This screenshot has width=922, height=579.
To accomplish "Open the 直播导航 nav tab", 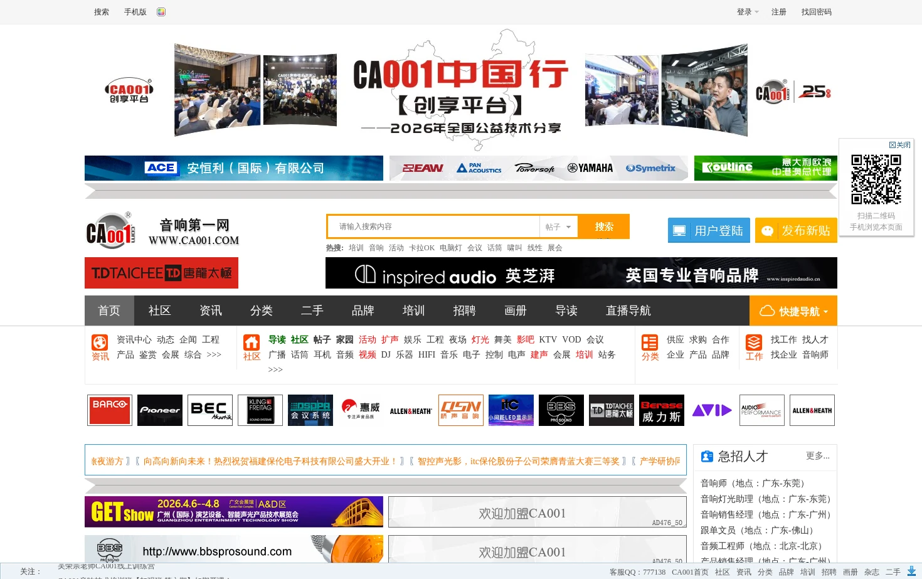I will pyautogui.click(x=628, y=311).
